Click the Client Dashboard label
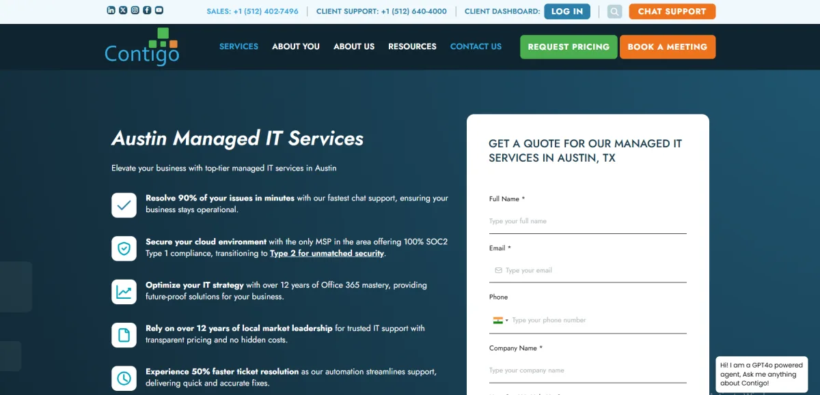This screenshot has width=820, height=395. (502, 12)
